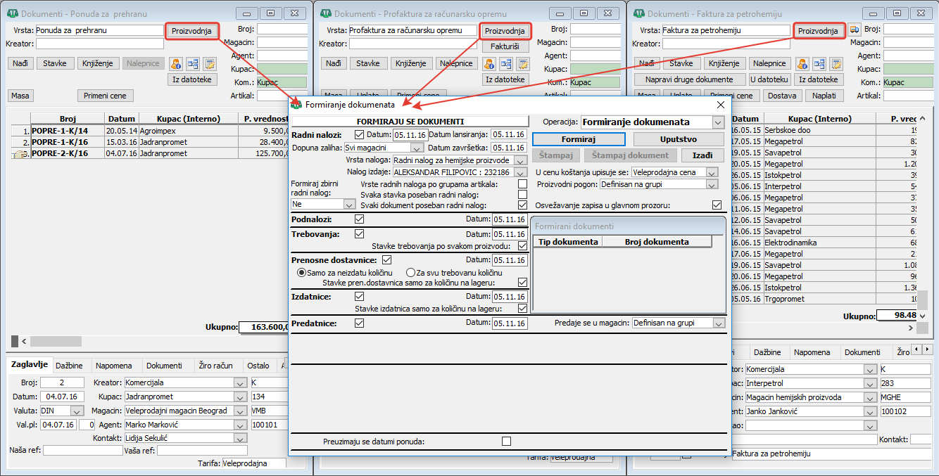This screenshot has height=476, width=939.
Task: Open notes edit icon in Ponuda za prehranu window
Action: tap(209, 64)
